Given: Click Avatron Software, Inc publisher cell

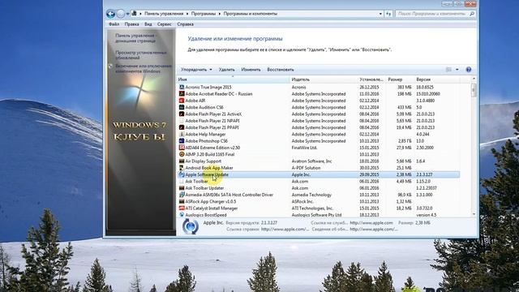Looking at the screenshot, I should pyautogui.click(x=311, y=161).
